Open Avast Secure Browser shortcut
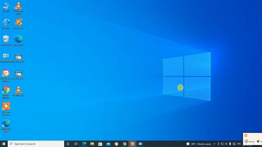The height and width of the screenshot is (147, 262). [x=6, y=75]
